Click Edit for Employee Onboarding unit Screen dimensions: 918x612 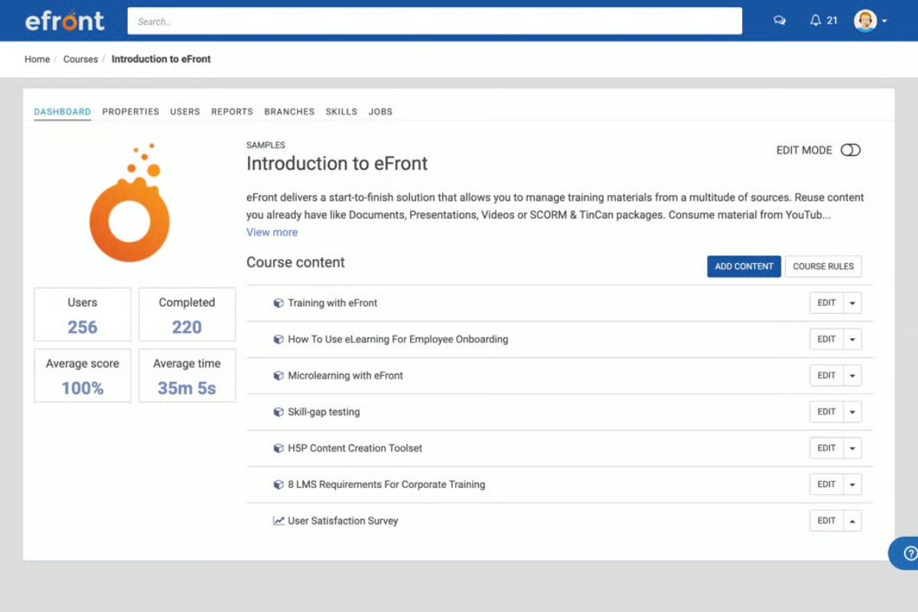(827, 339)
